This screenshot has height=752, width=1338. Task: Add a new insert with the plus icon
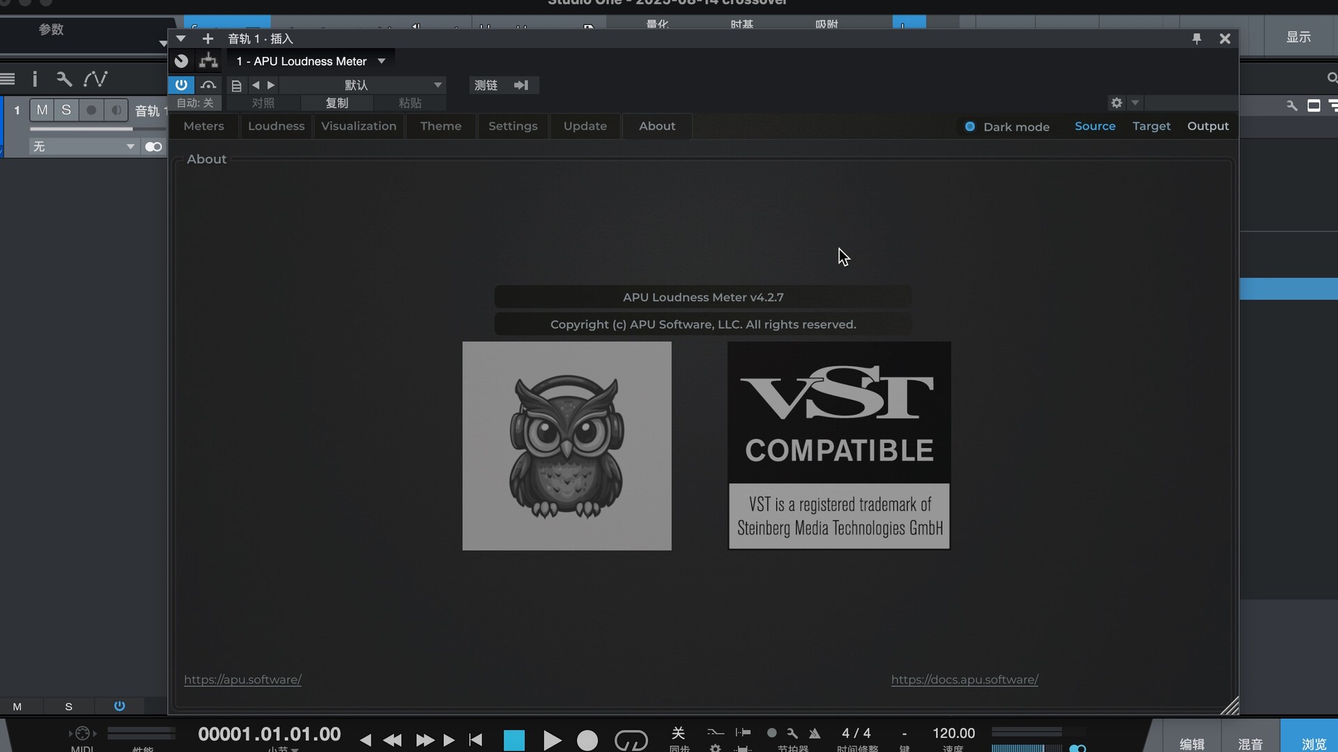coord(208,39)
